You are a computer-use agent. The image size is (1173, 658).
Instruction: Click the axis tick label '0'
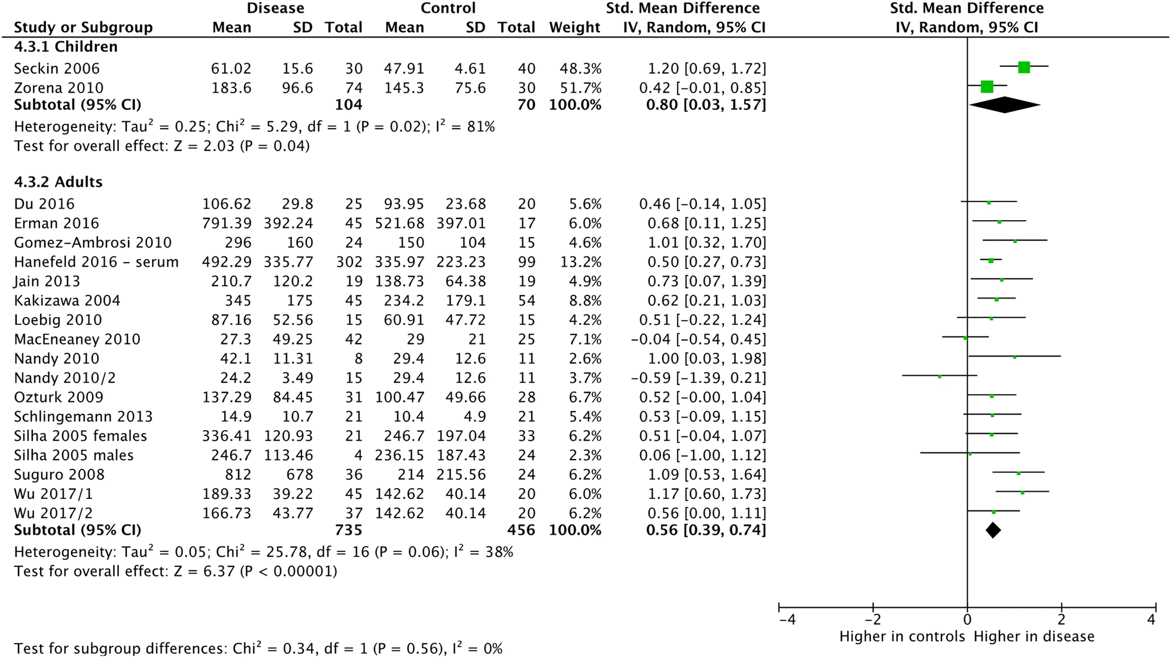coord(967,620)
